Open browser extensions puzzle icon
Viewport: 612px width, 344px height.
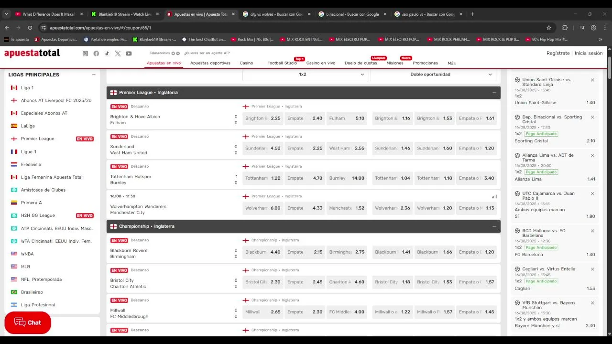click(x=565, y=28)
